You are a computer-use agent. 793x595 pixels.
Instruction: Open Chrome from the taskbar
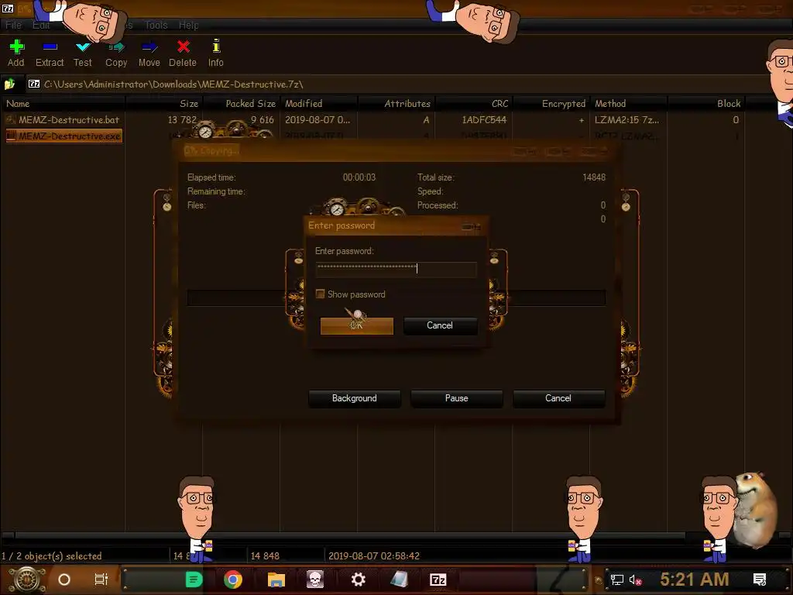232,580
